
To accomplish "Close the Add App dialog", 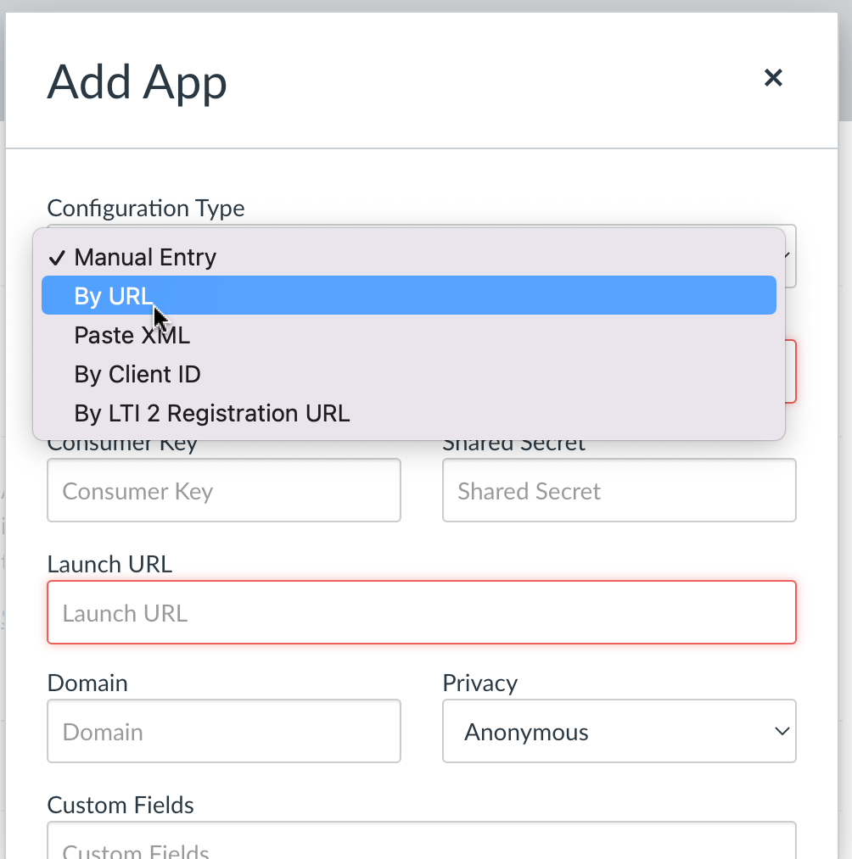I will tap(772, 78).
